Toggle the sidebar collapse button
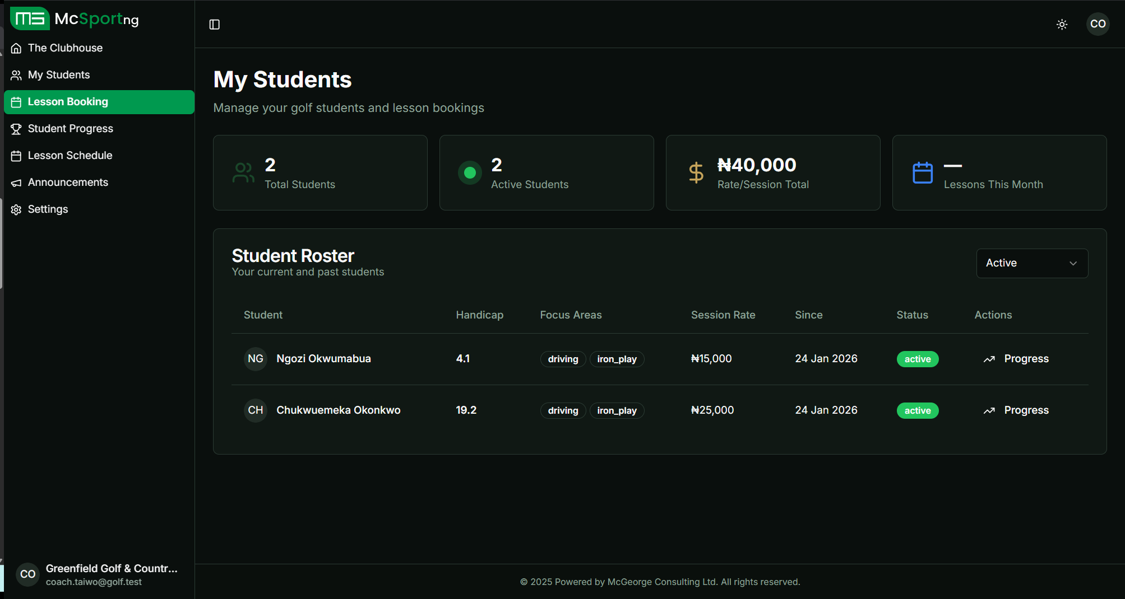The height and width of the screenshot is (599, 1125). coord(214,24)
